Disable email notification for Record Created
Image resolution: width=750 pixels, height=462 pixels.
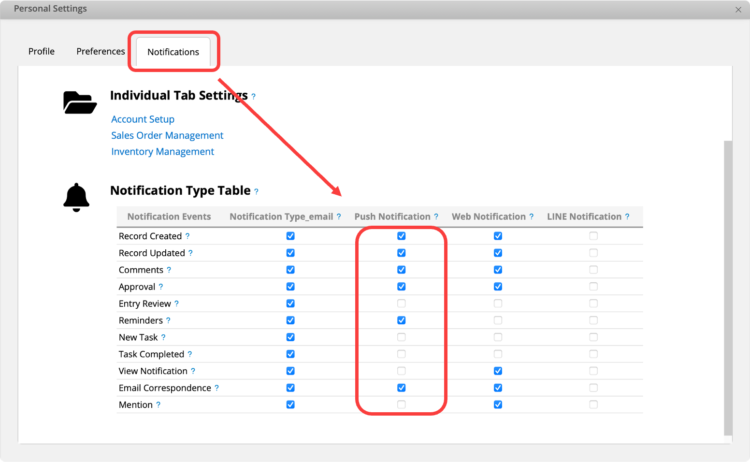[290, 236]
